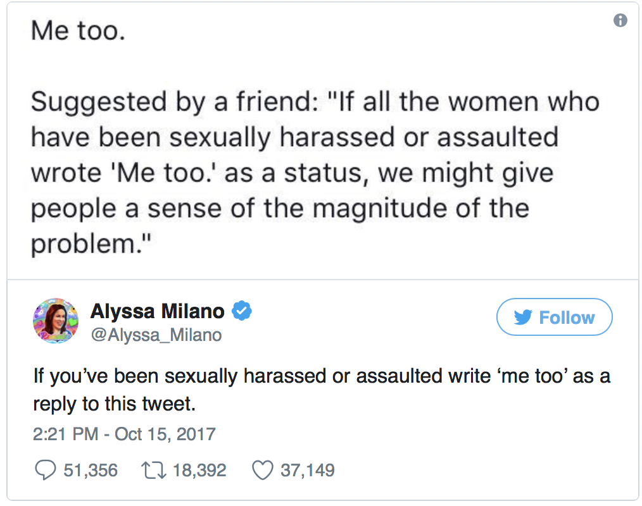Click Alyssa Milano's circular profile picture
Image resolution: width=642 pixels, height=506 pixels.
[x=56, y=320]
